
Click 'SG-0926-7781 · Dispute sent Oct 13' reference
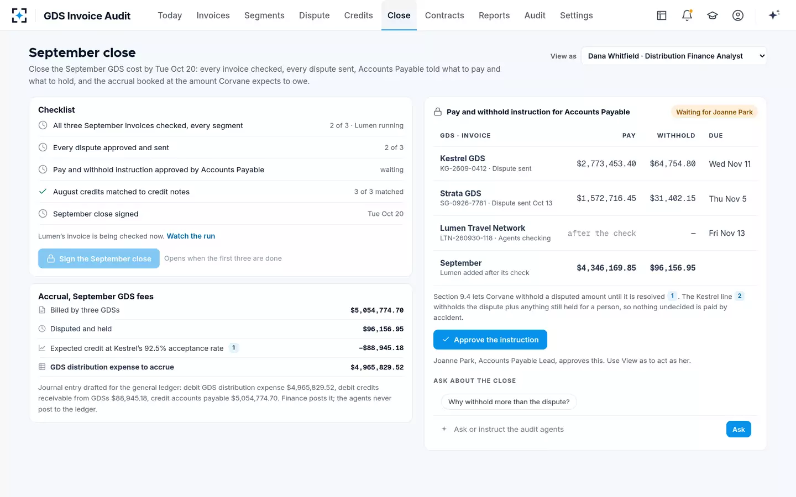click(496, 203)
